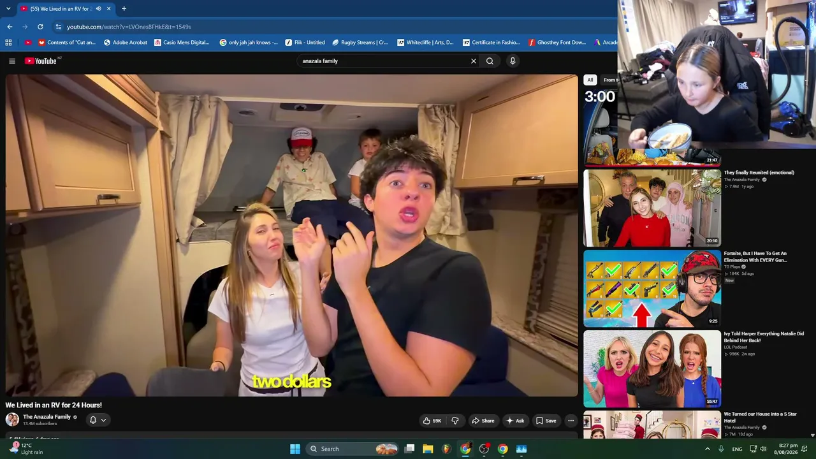Image resolution: width=816 pixels, height=459 pixels.
Task: Expand the notification bell dropdown
Action: pyautogui.click(x=98, y=420)
